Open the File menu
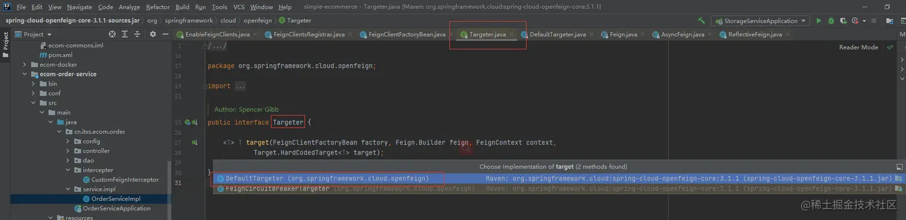 (21, 7)
